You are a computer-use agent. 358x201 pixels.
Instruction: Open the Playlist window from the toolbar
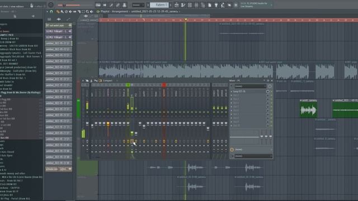(177, 5)
